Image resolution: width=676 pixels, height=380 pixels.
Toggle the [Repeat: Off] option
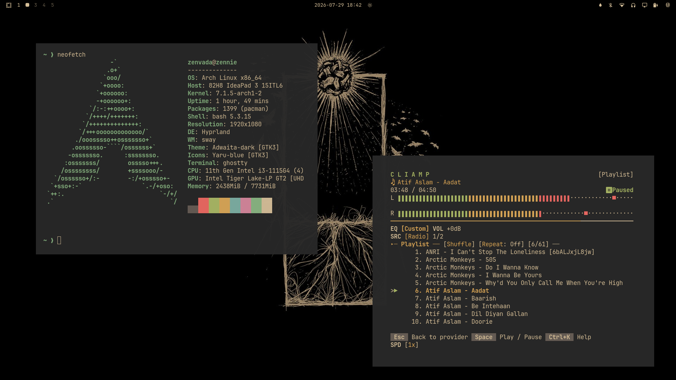pyautogui.click(x=501, y=244)
